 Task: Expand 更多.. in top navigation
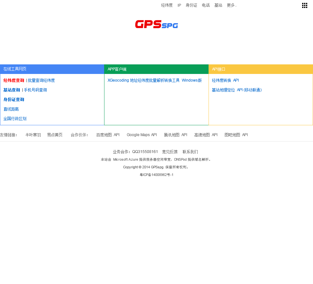coord(232,5)
